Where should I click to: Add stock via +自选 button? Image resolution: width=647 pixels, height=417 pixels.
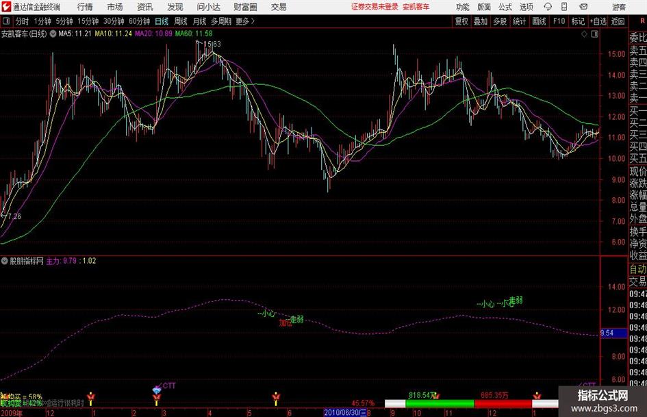598,21
